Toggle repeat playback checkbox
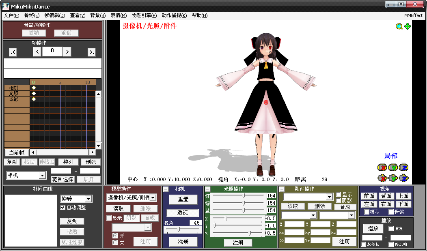This screenshot has width=427, height=251. coord(391,228)
